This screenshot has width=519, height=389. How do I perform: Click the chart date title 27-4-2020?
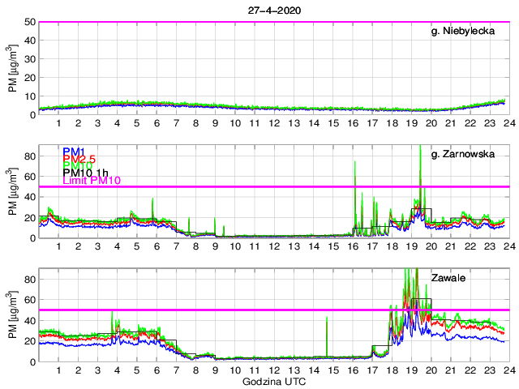point(272,11)
